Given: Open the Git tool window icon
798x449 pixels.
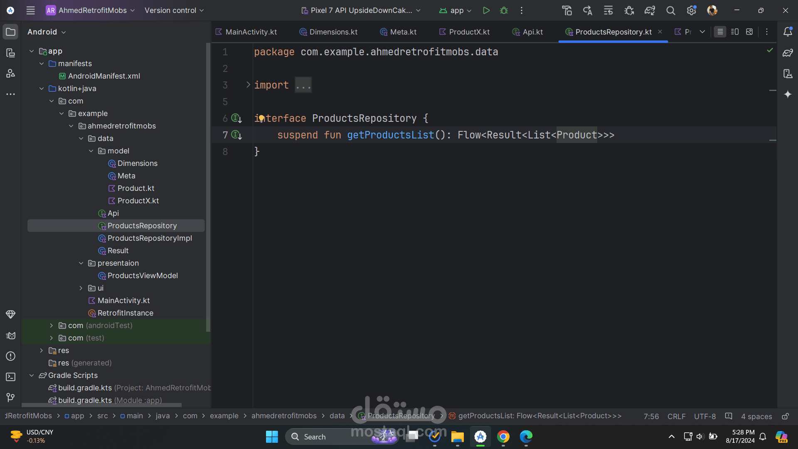Looking at the screenshot, I should 10,397.
